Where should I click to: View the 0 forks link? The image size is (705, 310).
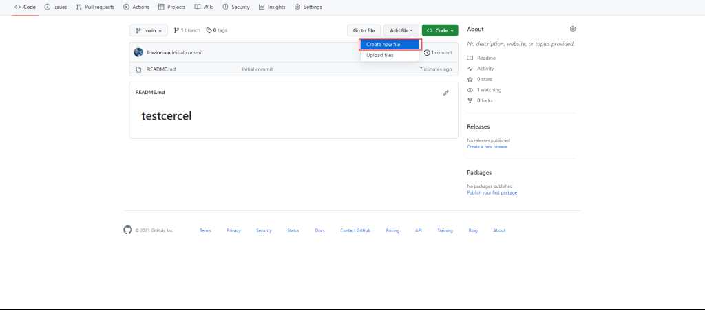pyautogui.click(x=485, y=100)
